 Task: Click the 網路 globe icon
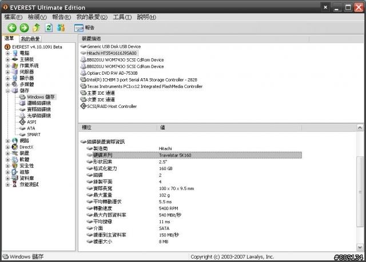15,140
